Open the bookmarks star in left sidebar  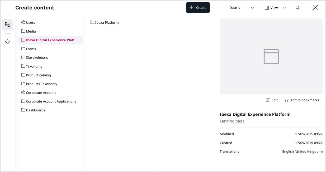click(x=8, y=42)
